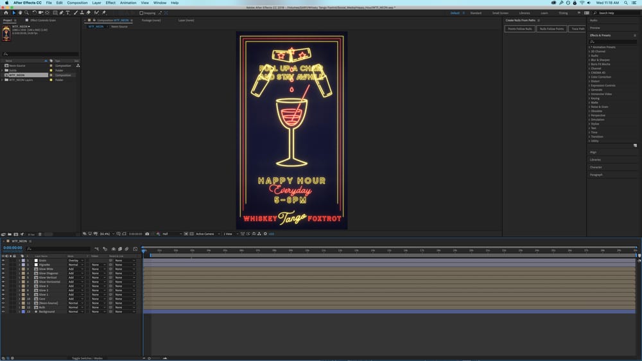Click the Background layer label color swatch
The height and width of the screenshot is (361, 642).
(23, 312)
